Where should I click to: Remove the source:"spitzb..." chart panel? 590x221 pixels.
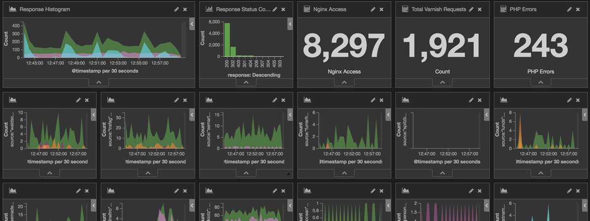point(480,100)
